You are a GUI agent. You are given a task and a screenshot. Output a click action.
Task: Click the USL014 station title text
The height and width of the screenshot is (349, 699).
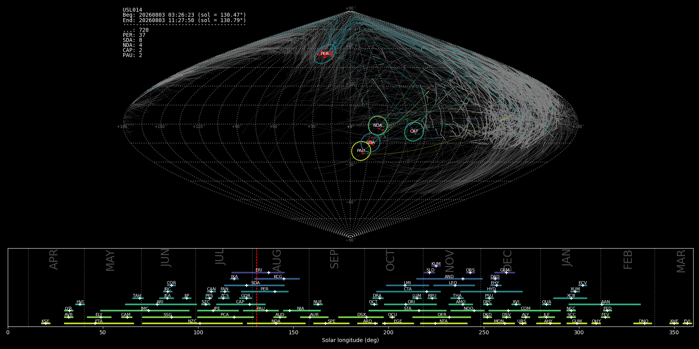(132, 10)
